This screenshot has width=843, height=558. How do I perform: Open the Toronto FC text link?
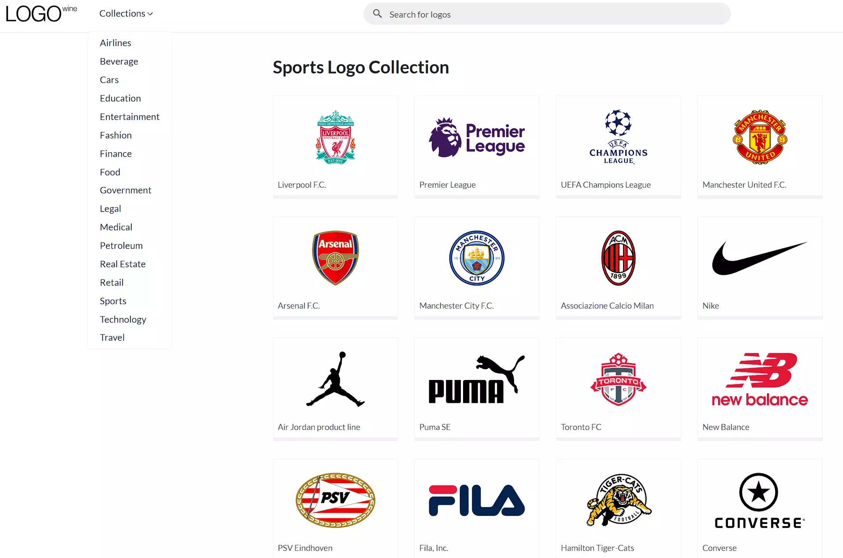pyautogui.click(x=581, y=427)
